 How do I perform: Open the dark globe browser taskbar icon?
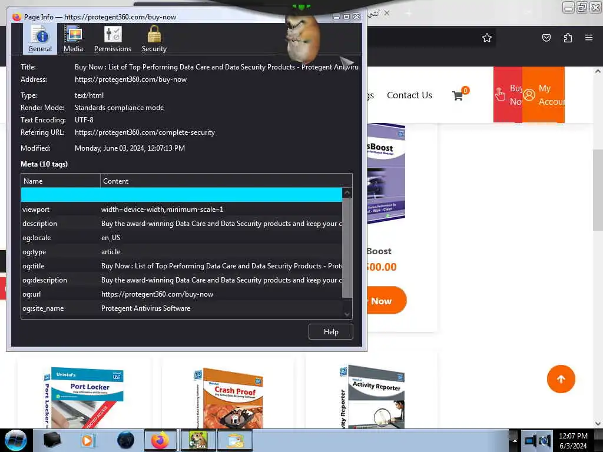[x=125, y=440]
